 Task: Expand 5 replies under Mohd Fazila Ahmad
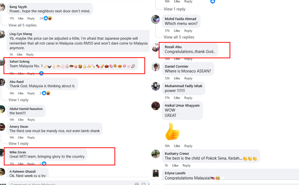tap(179, 37)
